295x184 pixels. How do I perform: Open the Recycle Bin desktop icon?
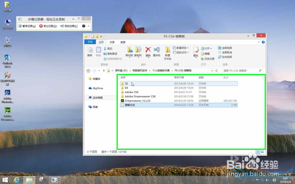tap(8, 42)
